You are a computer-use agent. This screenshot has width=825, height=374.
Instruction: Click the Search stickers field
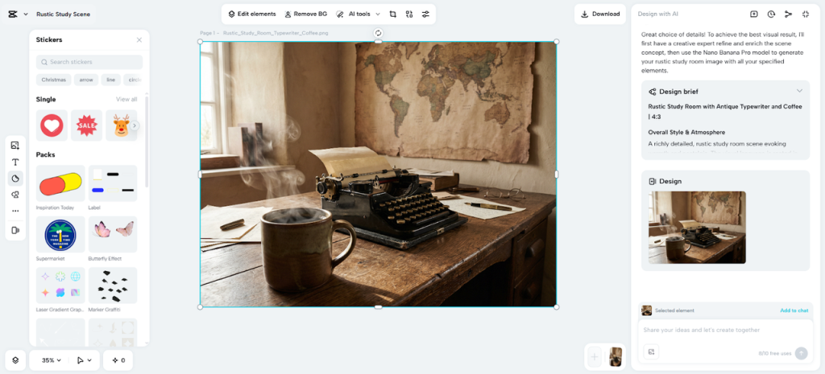[x=89, y=62]
